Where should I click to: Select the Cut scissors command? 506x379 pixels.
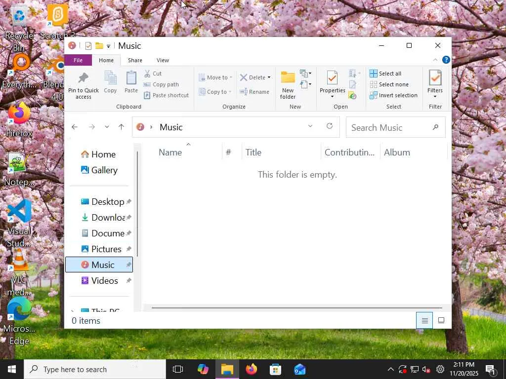153,74
